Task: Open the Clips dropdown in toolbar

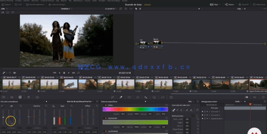Action: tap(215, 5)
